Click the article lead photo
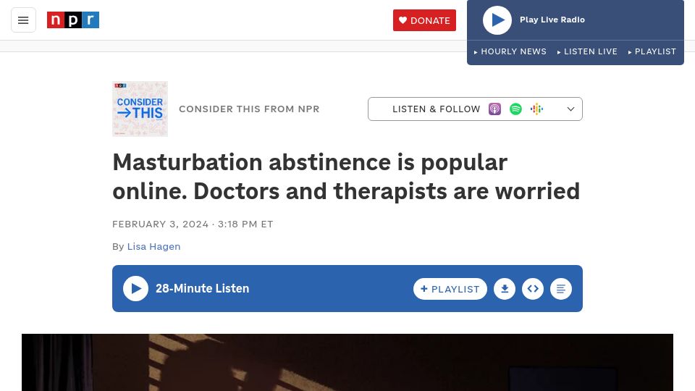695x391 pixels. click(347, 362)
